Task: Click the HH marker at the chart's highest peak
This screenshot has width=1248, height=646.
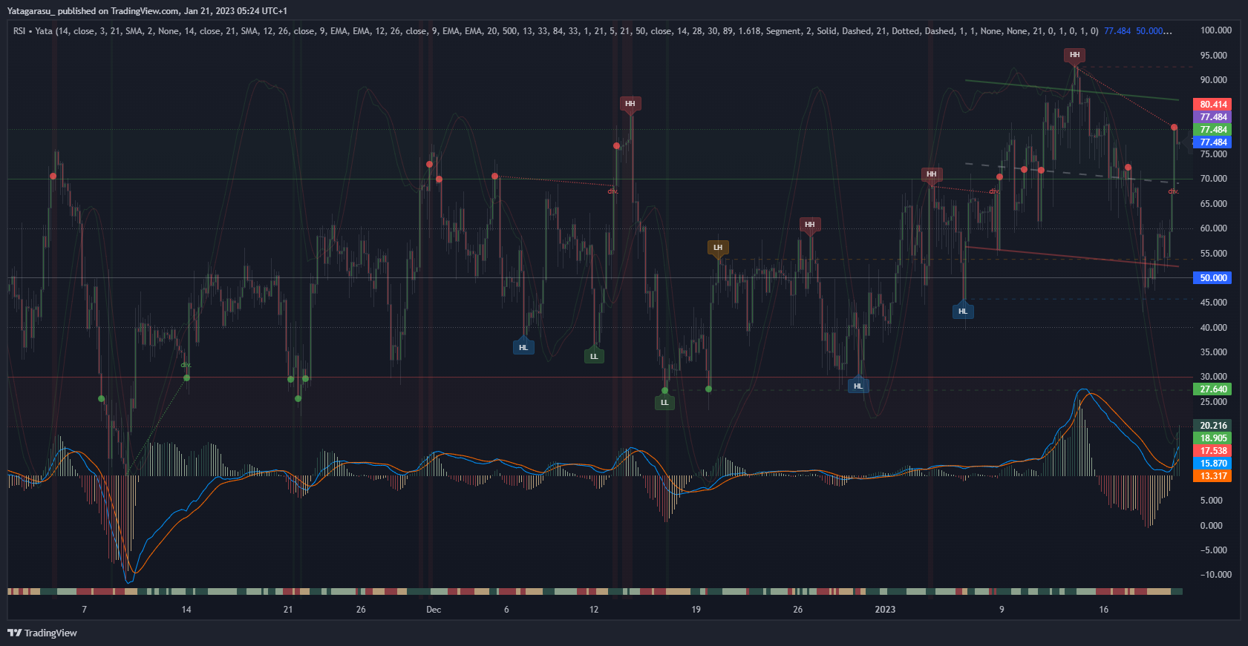Action: click(1074, 55)
